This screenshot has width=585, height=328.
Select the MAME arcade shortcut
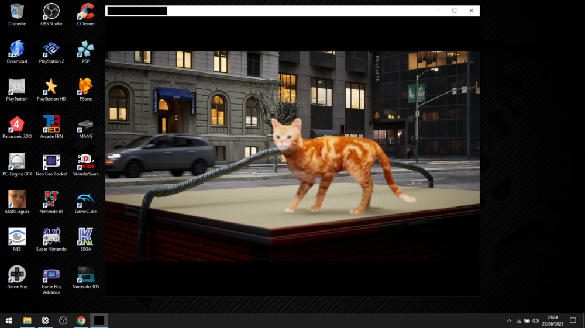(x=85, y=124)
